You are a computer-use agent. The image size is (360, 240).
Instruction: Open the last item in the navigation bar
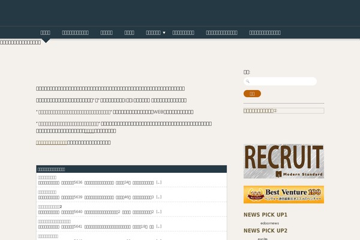click(x=265, y=32)
